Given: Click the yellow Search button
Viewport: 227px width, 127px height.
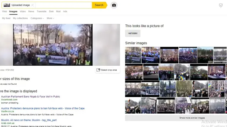Looking at the screenshot, I should tap(99, 5).
